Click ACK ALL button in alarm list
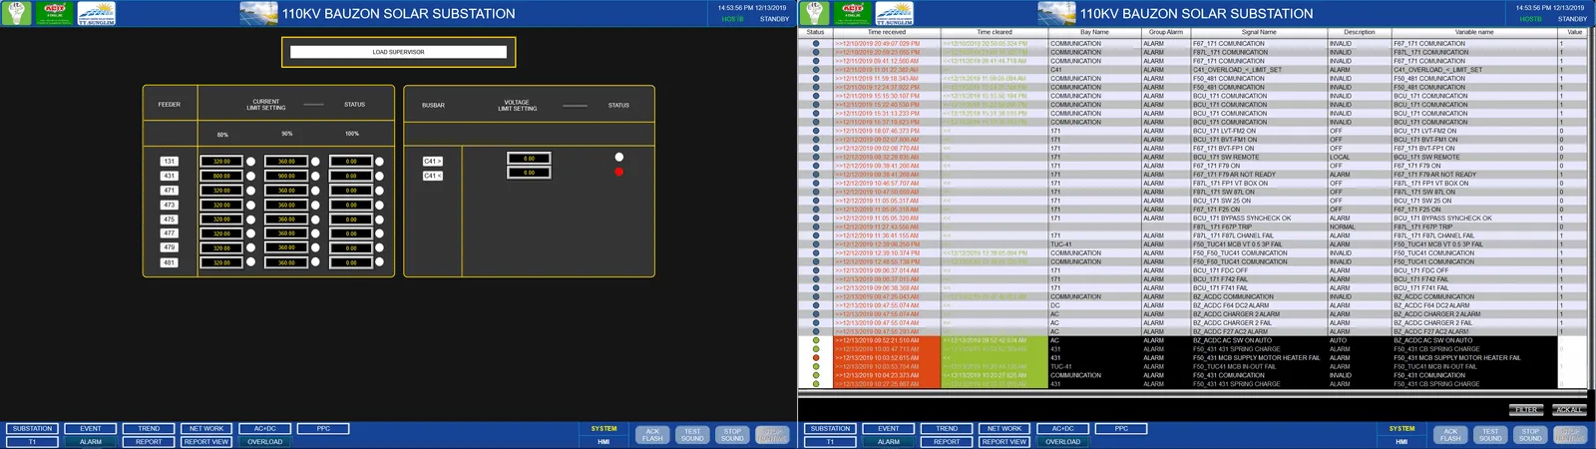The image size is (1596, 449). tap(1568, 410)
